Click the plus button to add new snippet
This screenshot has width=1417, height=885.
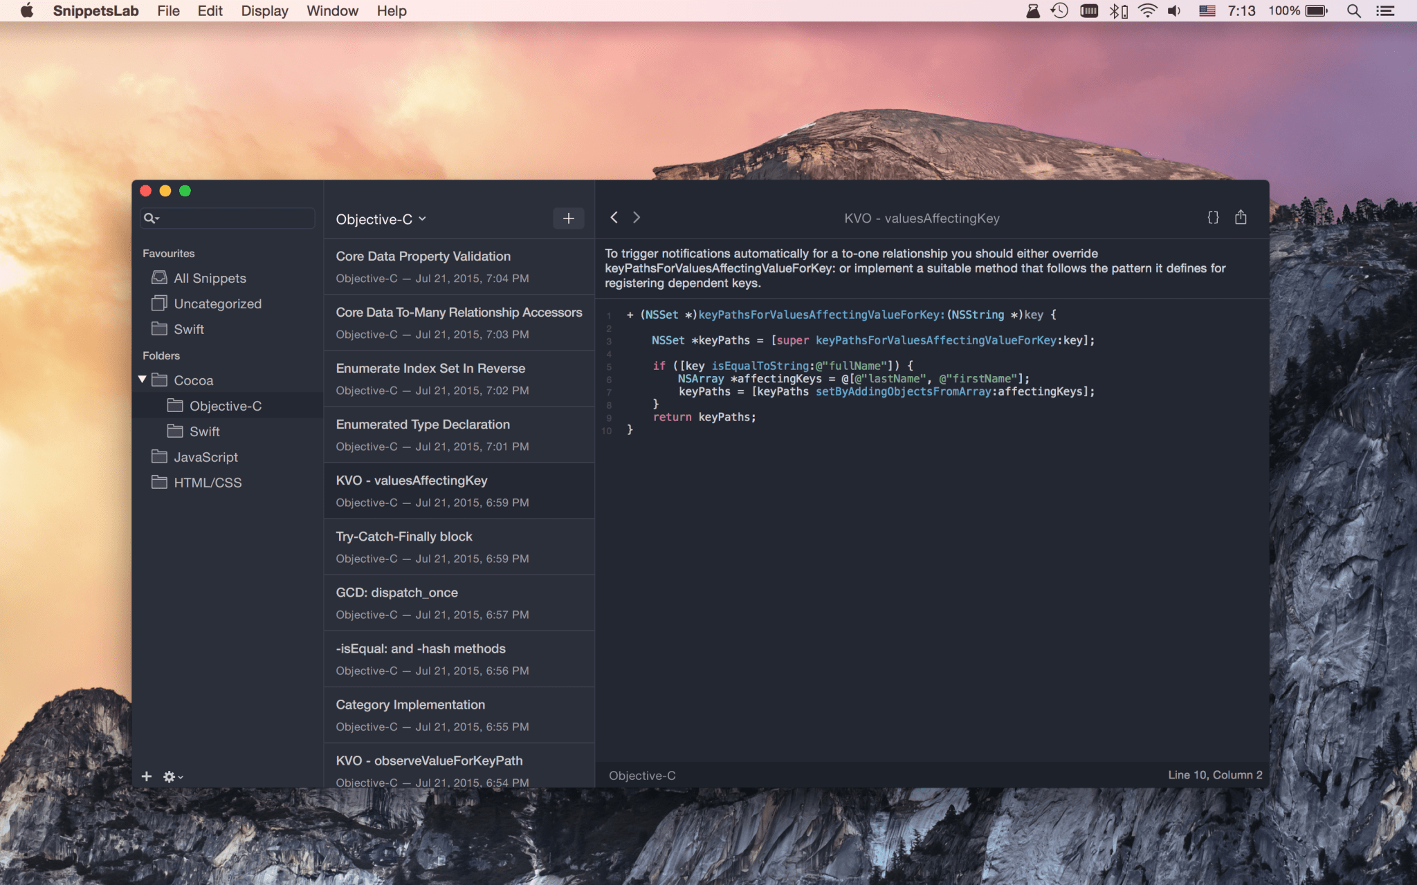pos(568,218)
